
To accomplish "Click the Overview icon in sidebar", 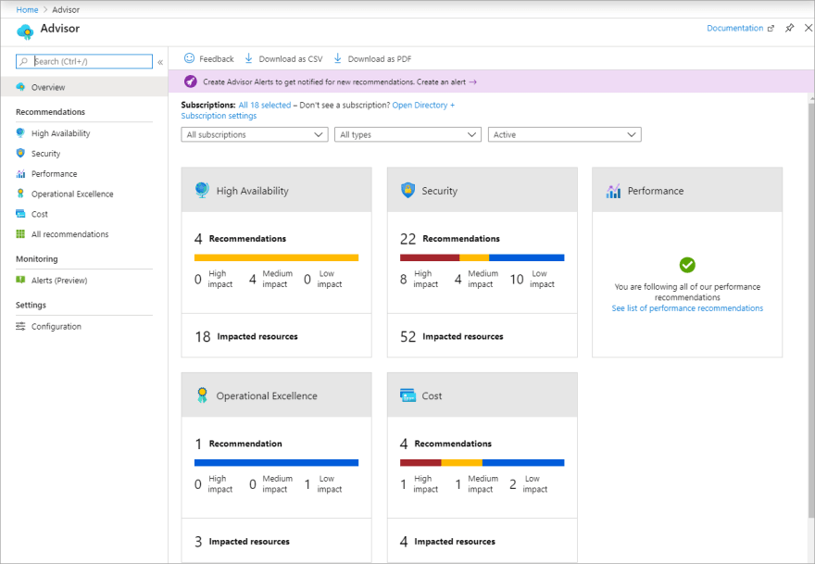I will point(20,87).
